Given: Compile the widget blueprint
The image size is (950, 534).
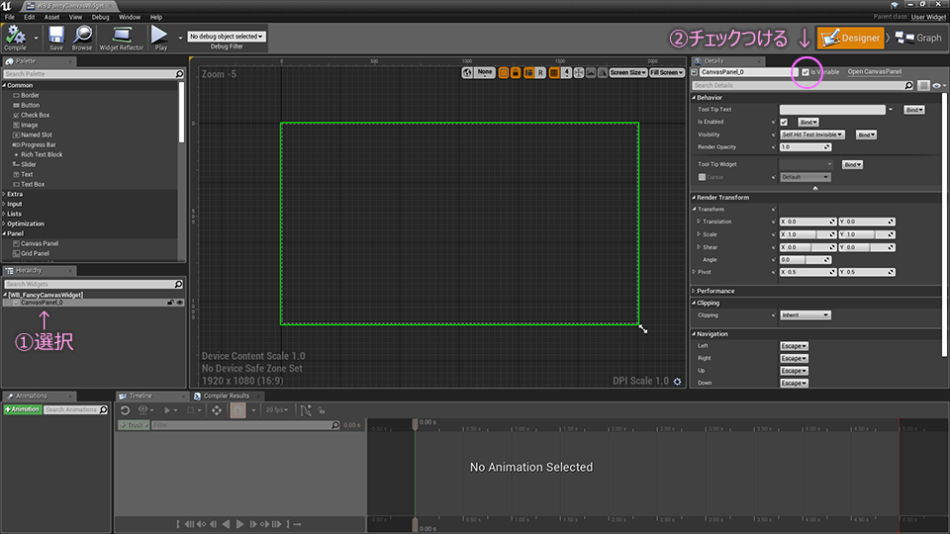Looking at the screenshot, I should 15,39.
